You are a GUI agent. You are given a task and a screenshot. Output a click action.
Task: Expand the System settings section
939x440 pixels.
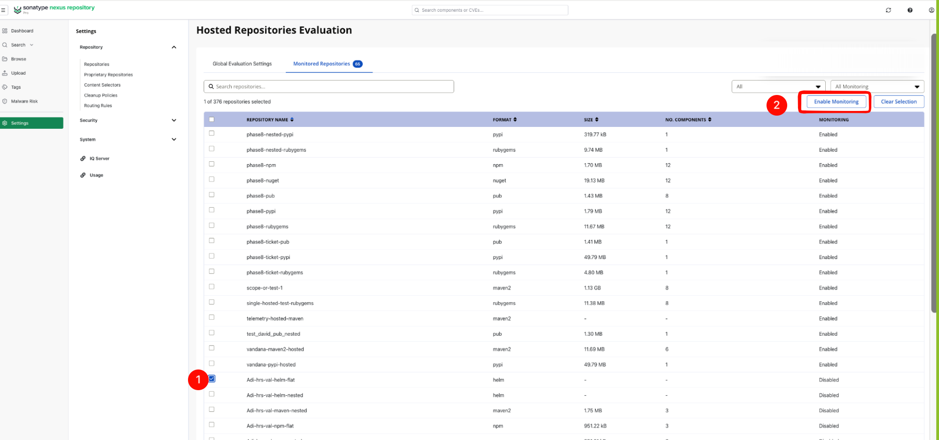(x=174, y=140)
